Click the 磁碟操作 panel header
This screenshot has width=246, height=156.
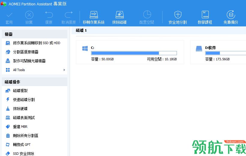coord(35,82)
